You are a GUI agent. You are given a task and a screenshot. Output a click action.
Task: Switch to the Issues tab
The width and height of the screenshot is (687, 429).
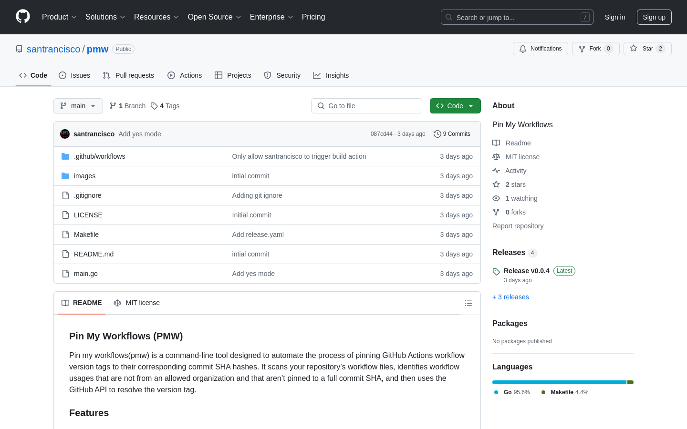pos(74,75)
